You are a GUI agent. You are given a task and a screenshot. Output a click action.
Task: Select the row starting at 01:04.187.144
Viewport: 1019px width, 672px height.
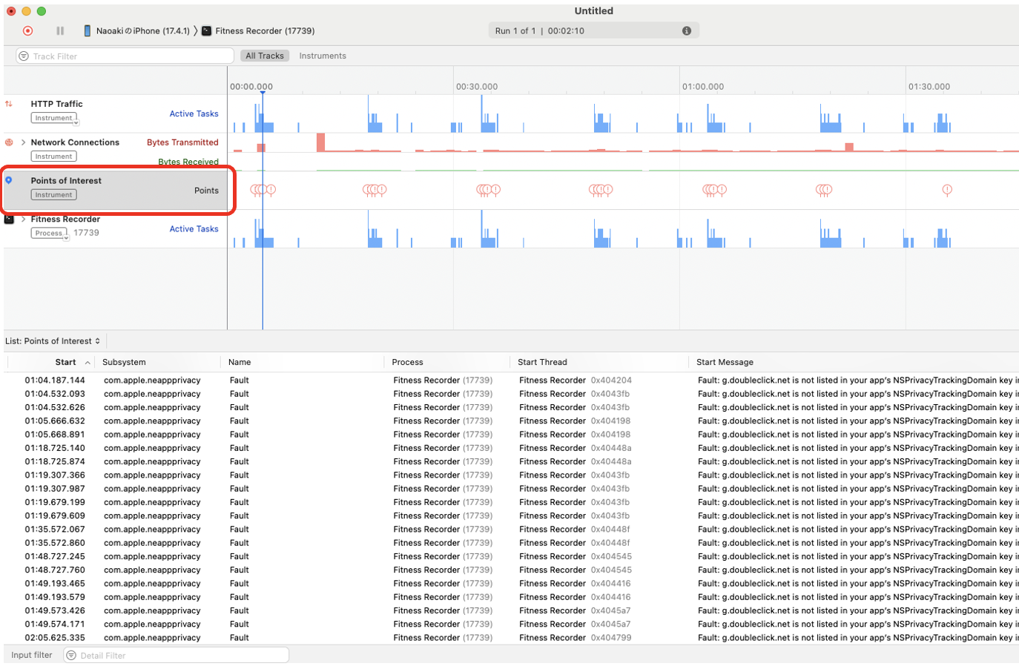pyautogui.click(x=511, y=381)
